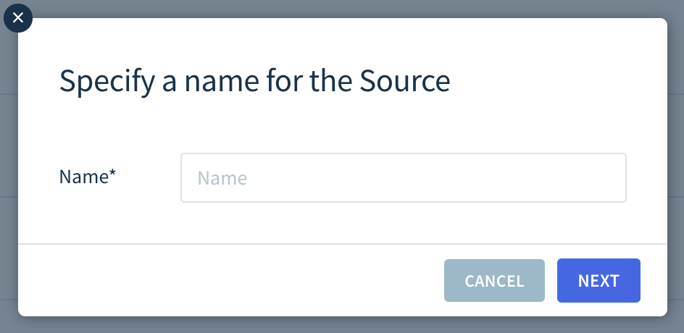684x333 pixels.
Task: Click the 'Specify a name for the Source' heading
Action: (254, 80)
